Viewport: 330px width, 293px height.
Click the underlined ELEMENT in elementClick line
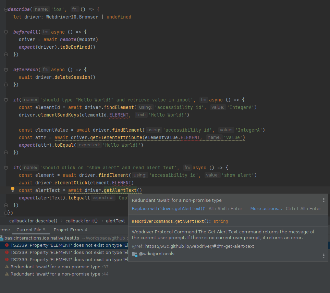(121, 183)
